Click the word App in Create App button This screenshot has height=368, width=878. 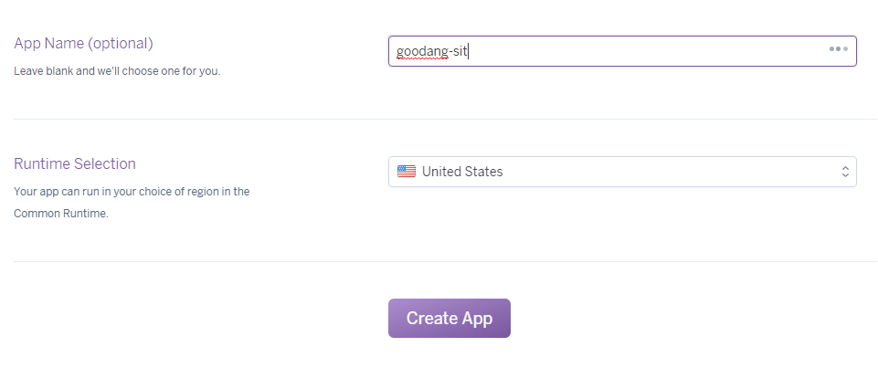pos(478,319)
